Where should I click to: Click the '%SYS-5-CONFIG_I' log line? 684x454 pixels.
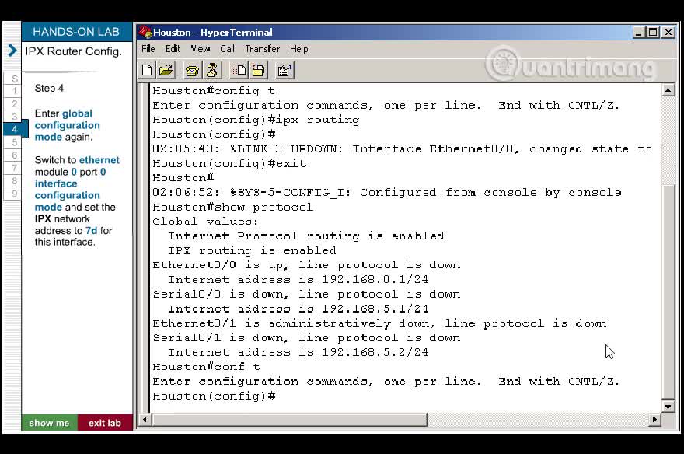(x=387, y=192)
